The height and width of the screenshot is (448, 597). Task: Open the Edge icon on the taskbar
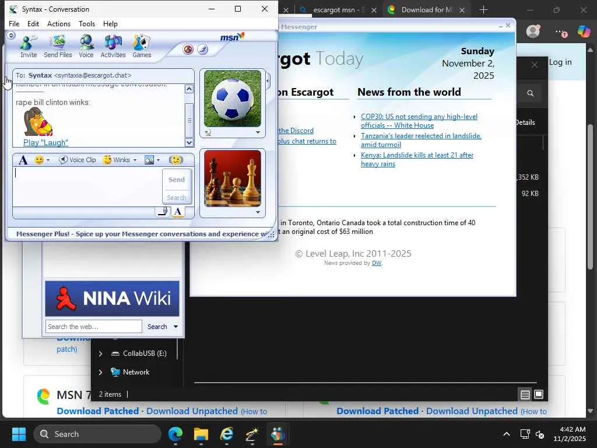(x=175, y=434)
